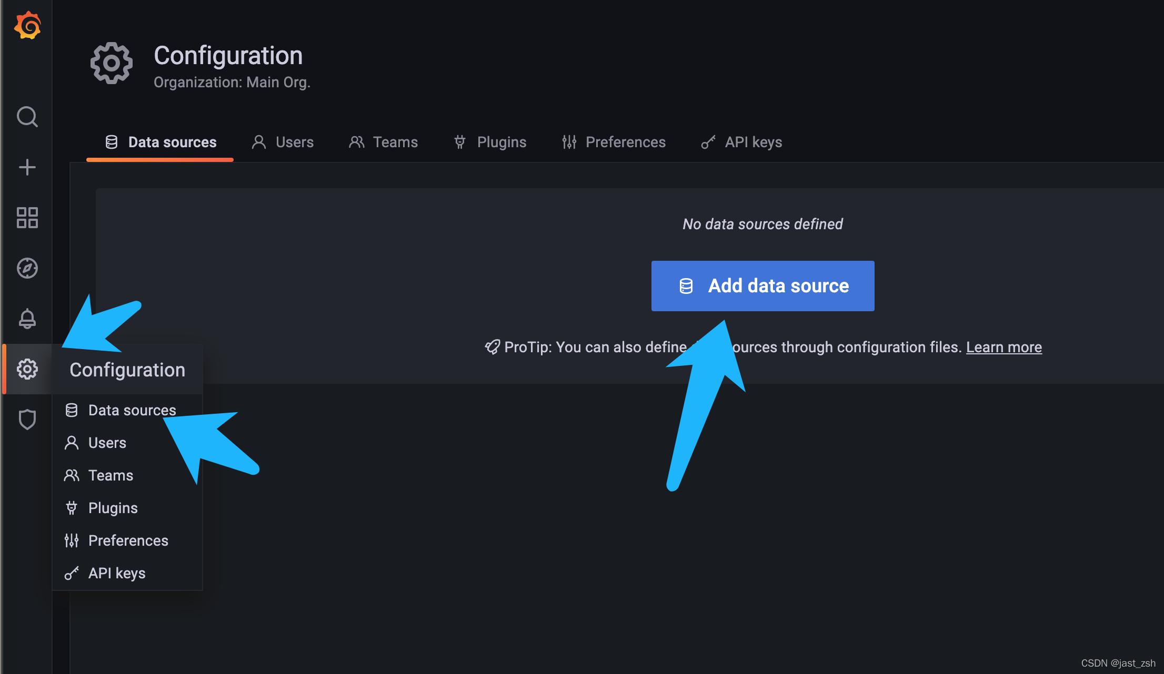
Task: Click the Grafana logo home icon
Action: 27,25
